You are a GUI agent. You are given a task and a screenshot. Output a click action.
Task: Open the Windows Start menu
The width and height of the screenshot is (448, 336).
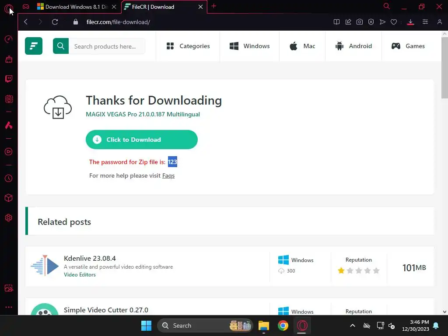click(x=146, y=325)
